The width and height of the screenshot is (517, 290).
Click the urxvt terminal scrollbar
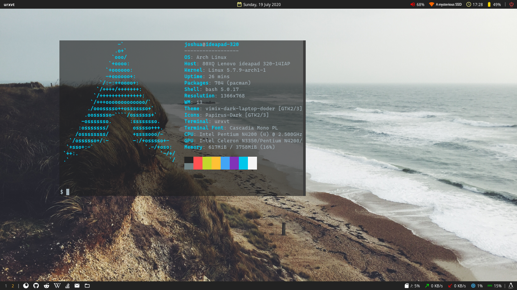tap(304, 118)
